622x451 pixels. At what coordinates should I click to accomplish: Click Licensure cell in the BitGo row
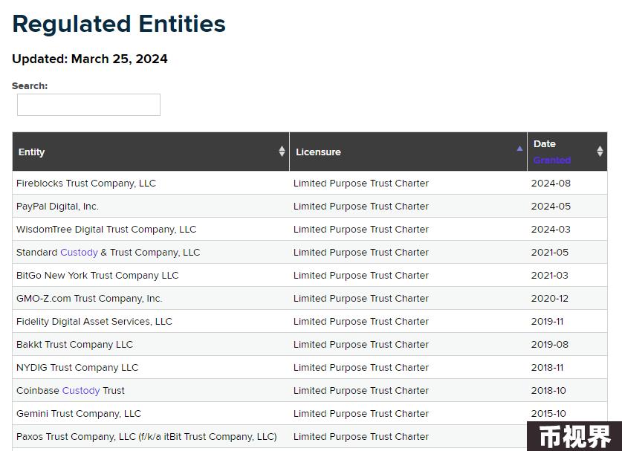tap(361, 275)
